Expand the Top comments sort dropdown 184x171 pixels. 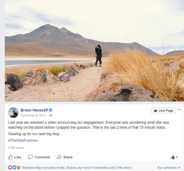(x=168, y=168)
